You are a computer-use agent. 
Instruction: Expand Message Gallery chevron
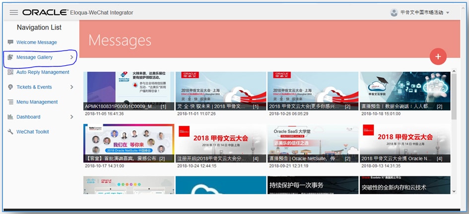click(71, 57)
